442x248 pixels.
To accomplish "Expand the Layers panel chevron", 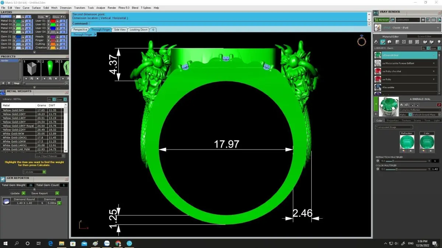I will (x=34, y=52).
